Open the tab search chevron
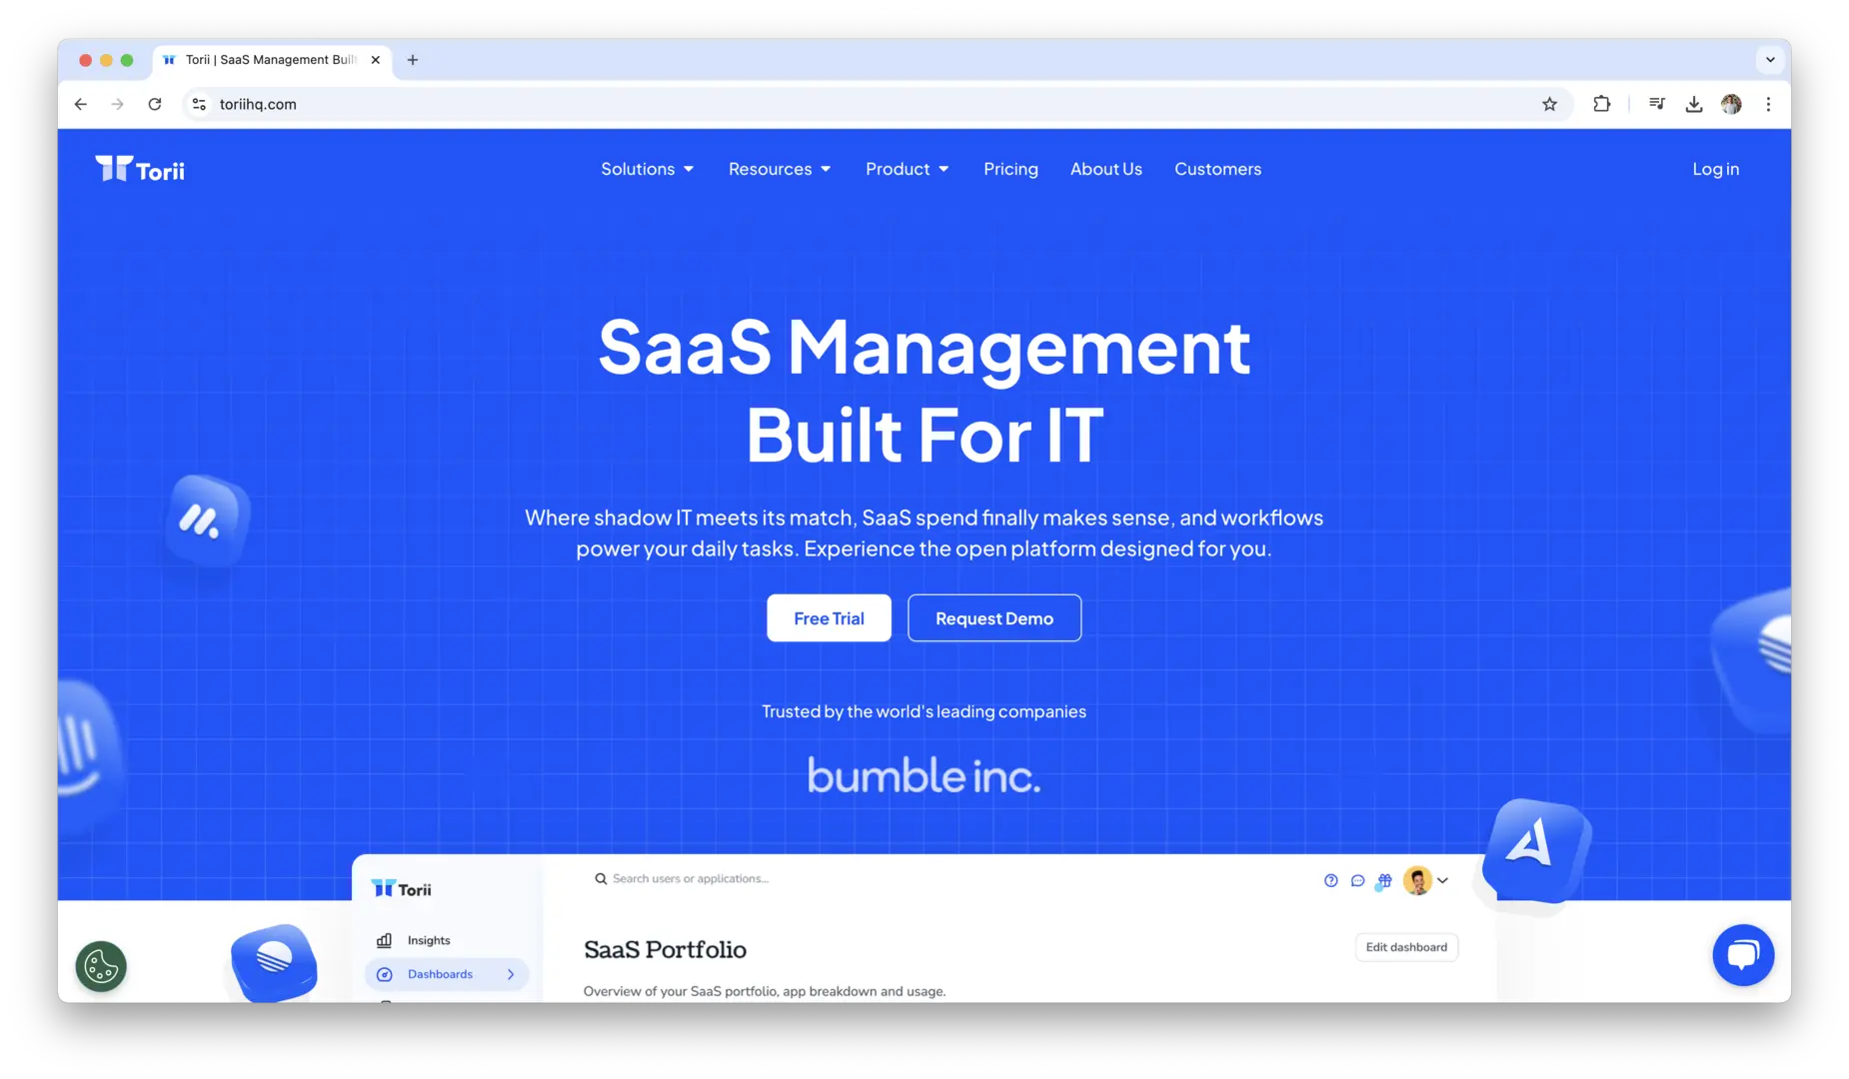Image resolution: width=1849 pixels, height=1079 pixels. [1770, 60]
